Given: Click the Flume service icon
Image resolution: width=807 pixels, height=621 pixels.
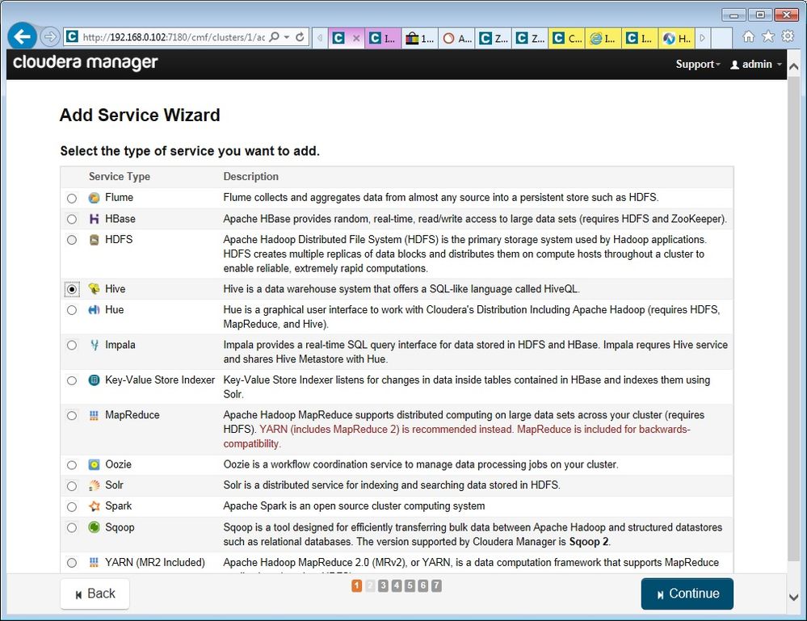Looking at the screenshot, I should tap(94, 198).
